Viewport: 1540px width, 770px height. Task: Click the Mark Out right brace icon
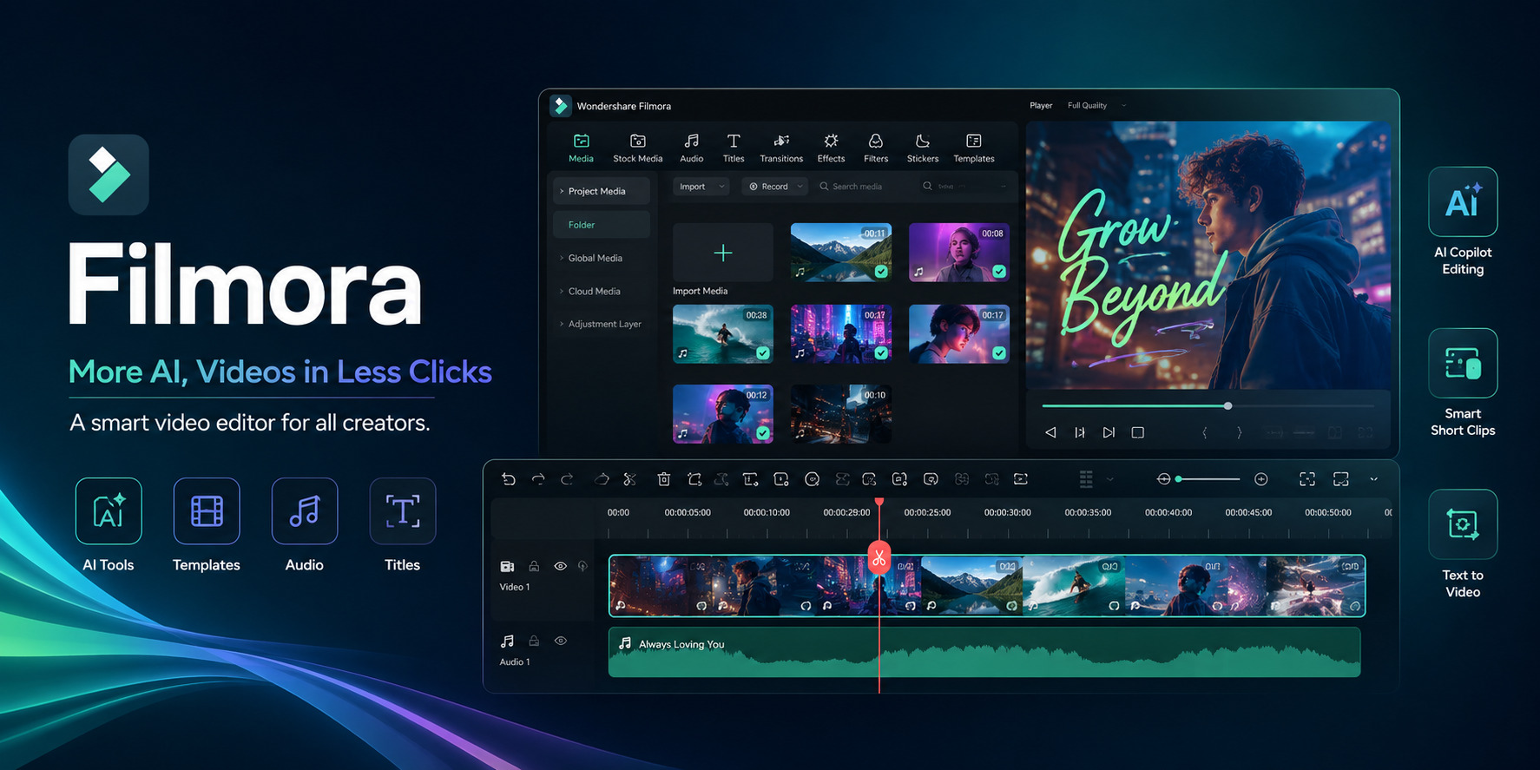click(x=1239, y=432)
